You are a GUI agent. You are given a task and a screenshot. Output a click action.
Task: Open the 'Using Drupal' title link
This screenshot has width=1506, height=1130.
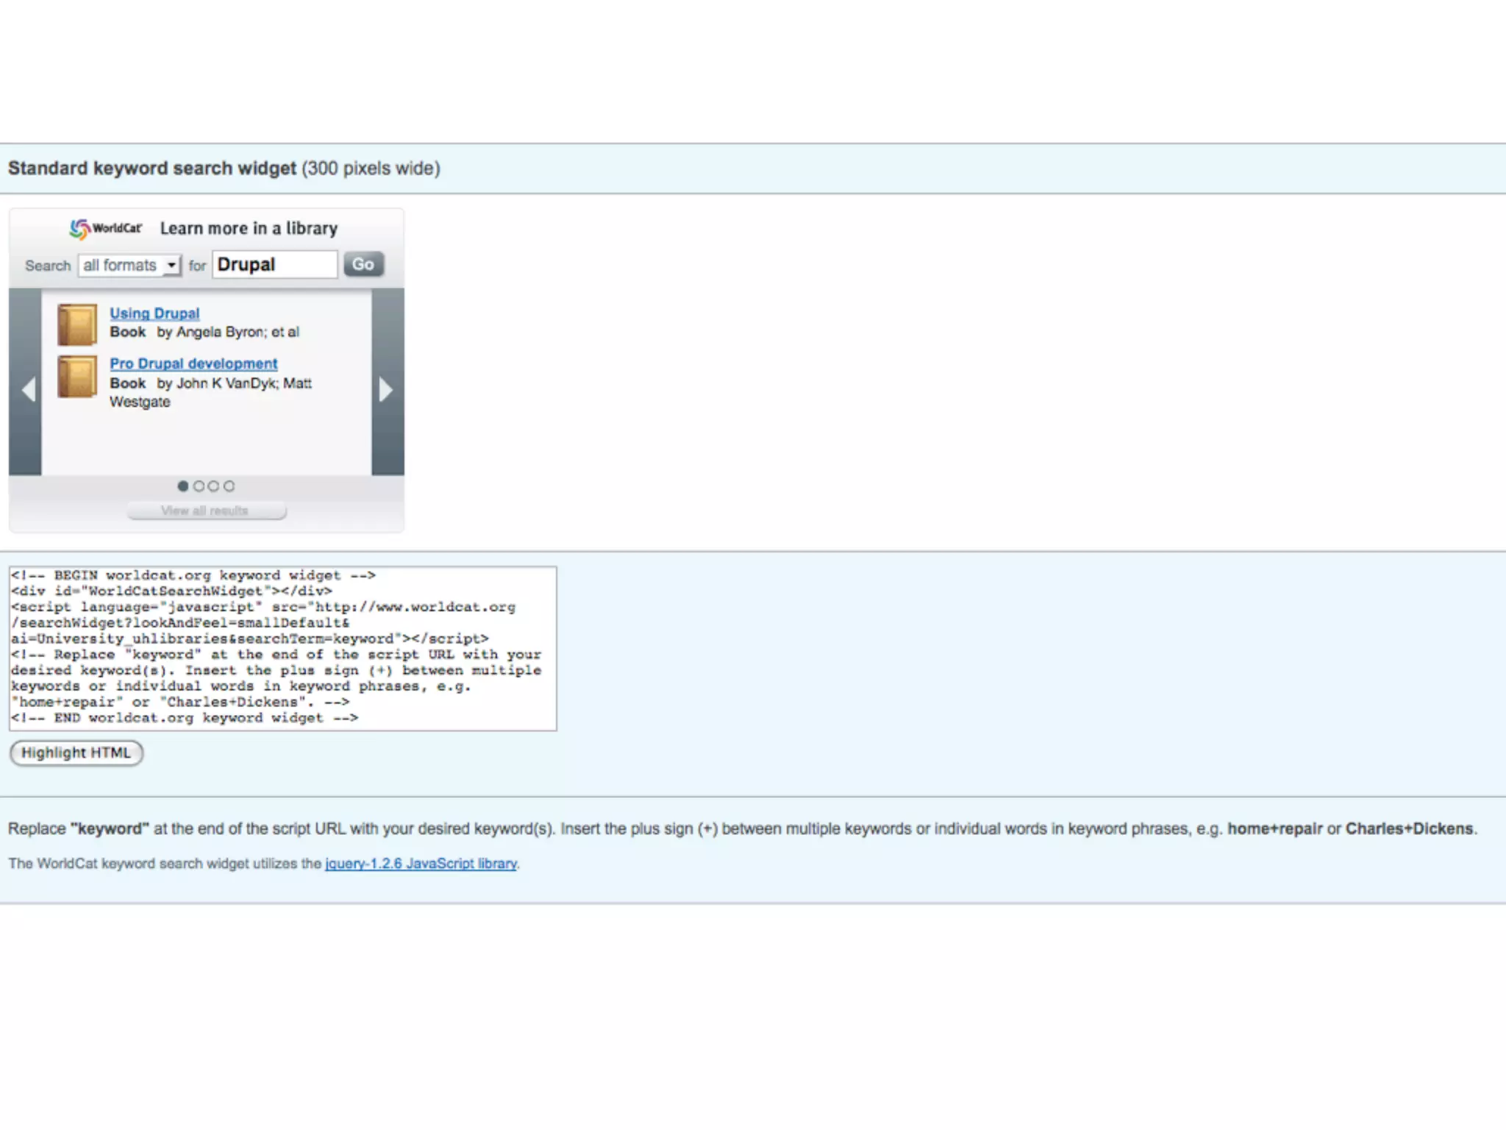[x=154, y=313]
